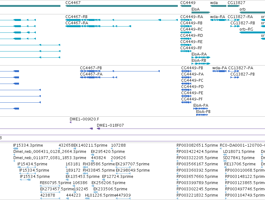The height and width of the screenshot is (200, 265).
Task: Select EST IP15334.3prime
Action: pos(16,149)
